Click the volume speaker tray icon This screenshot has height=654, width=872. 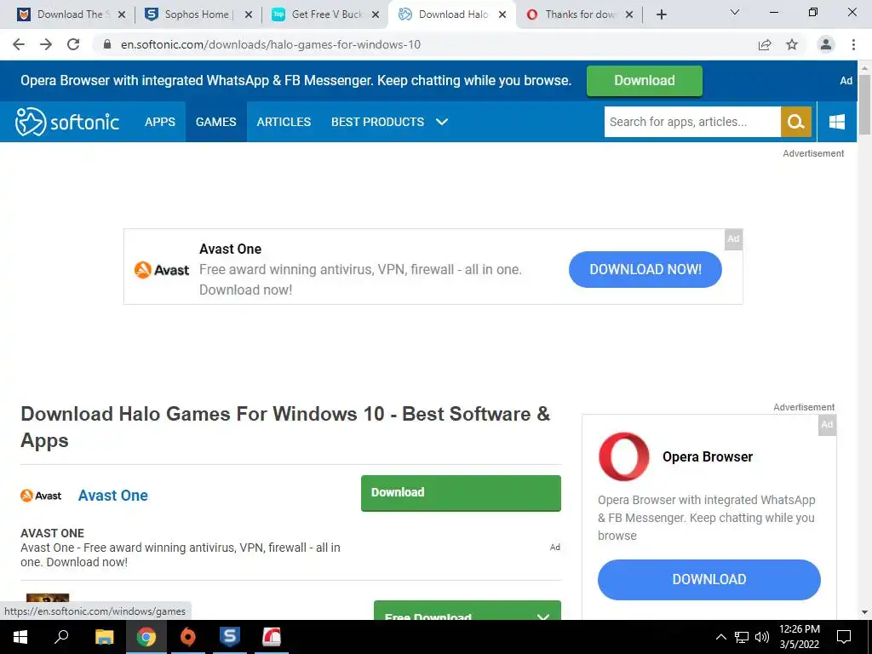pos(762,637)
